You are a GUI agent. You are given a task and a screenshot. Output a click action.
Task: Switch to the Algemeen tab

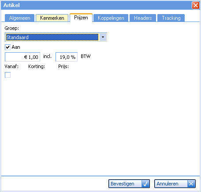coord(19,18)
